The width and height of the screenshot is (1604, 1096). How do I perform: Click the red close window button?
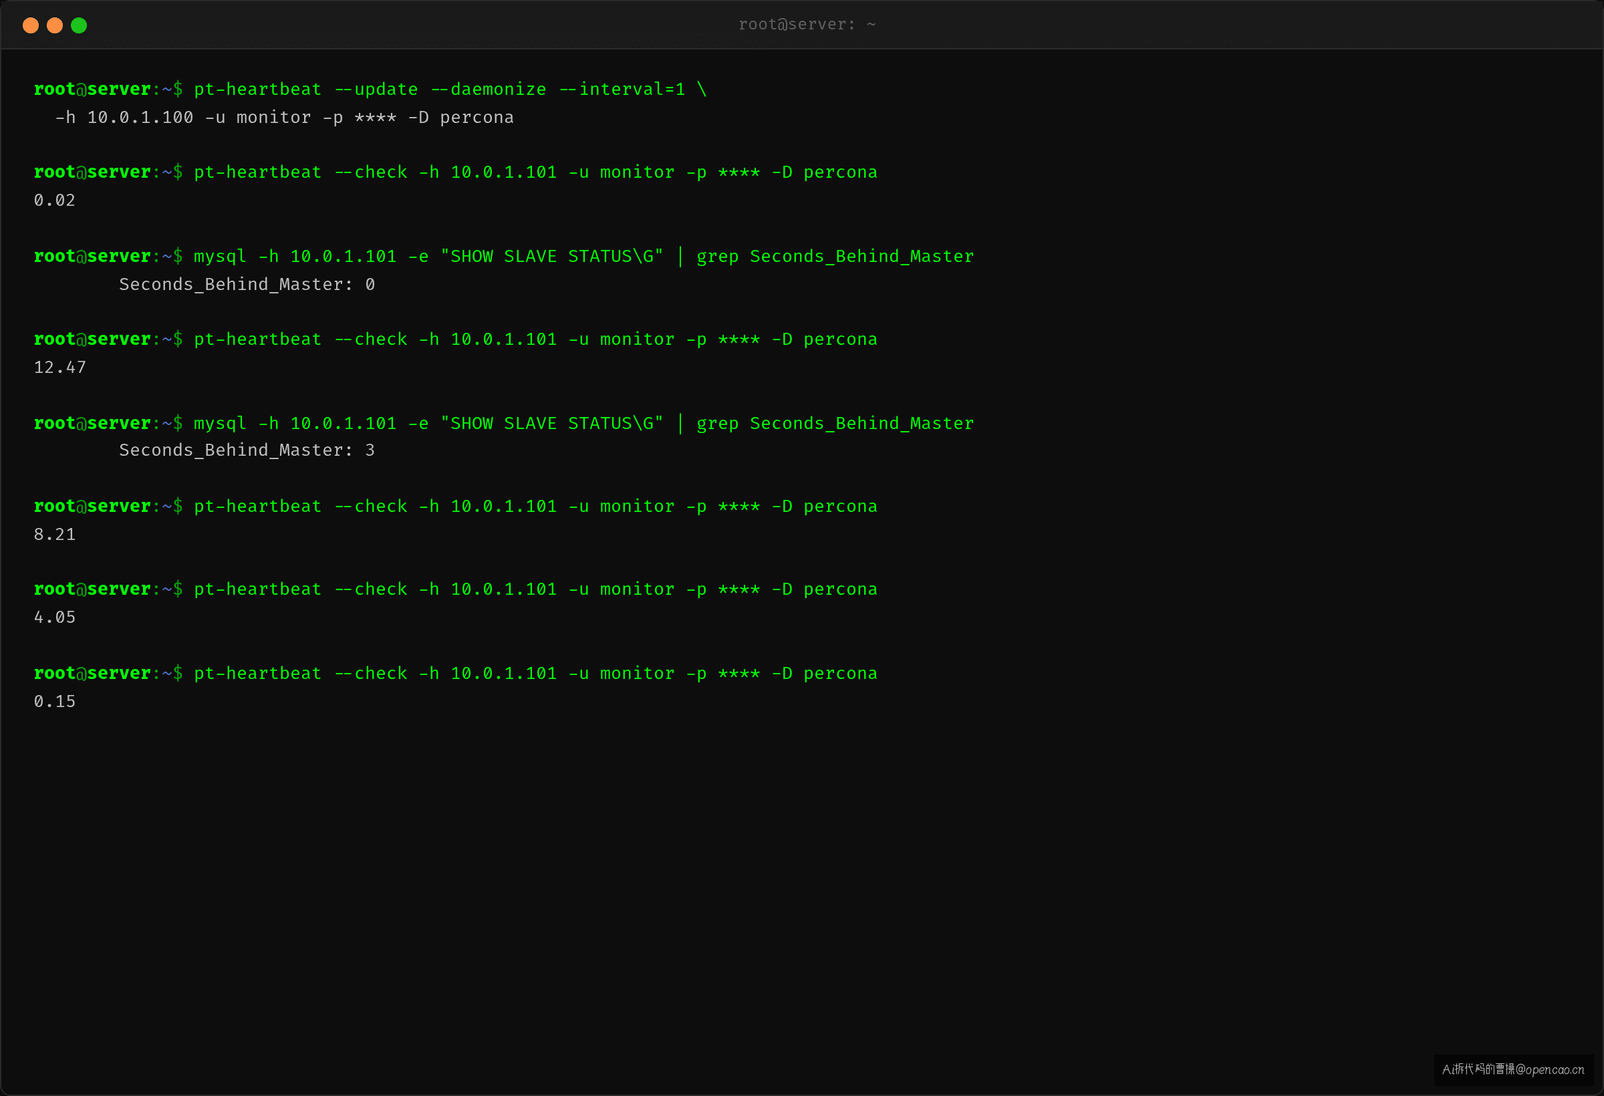click(30, 25)
